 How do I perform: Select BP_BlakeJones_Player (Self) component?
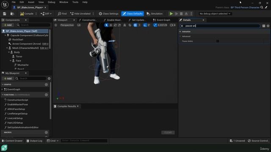25,31
